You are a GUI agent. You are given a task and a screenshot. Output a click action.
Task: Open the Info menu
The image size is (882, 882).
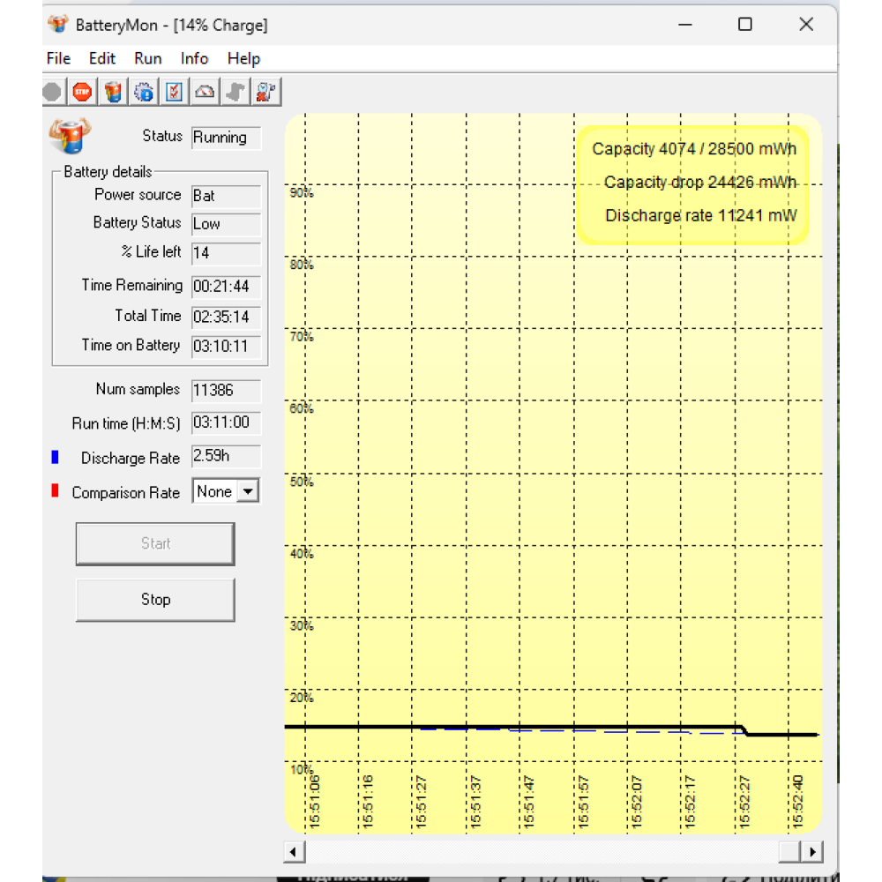point(194,58)
